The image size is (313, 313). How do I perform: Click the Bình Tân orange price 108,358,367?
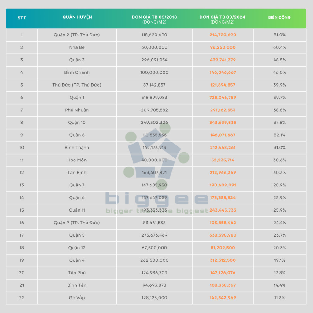coord(223,285)
